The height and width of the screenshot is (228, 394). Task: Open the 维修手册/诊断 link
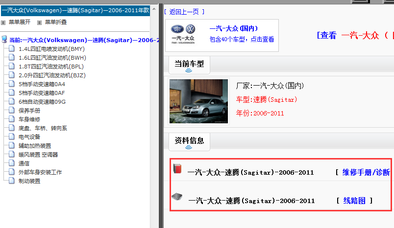[x=366, y=172]
